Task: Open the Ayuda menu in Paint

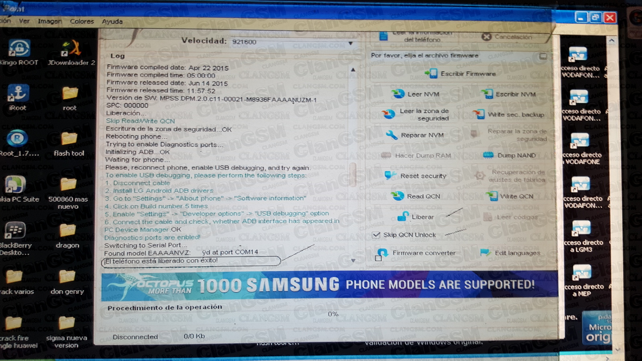Action: (112, 21)
